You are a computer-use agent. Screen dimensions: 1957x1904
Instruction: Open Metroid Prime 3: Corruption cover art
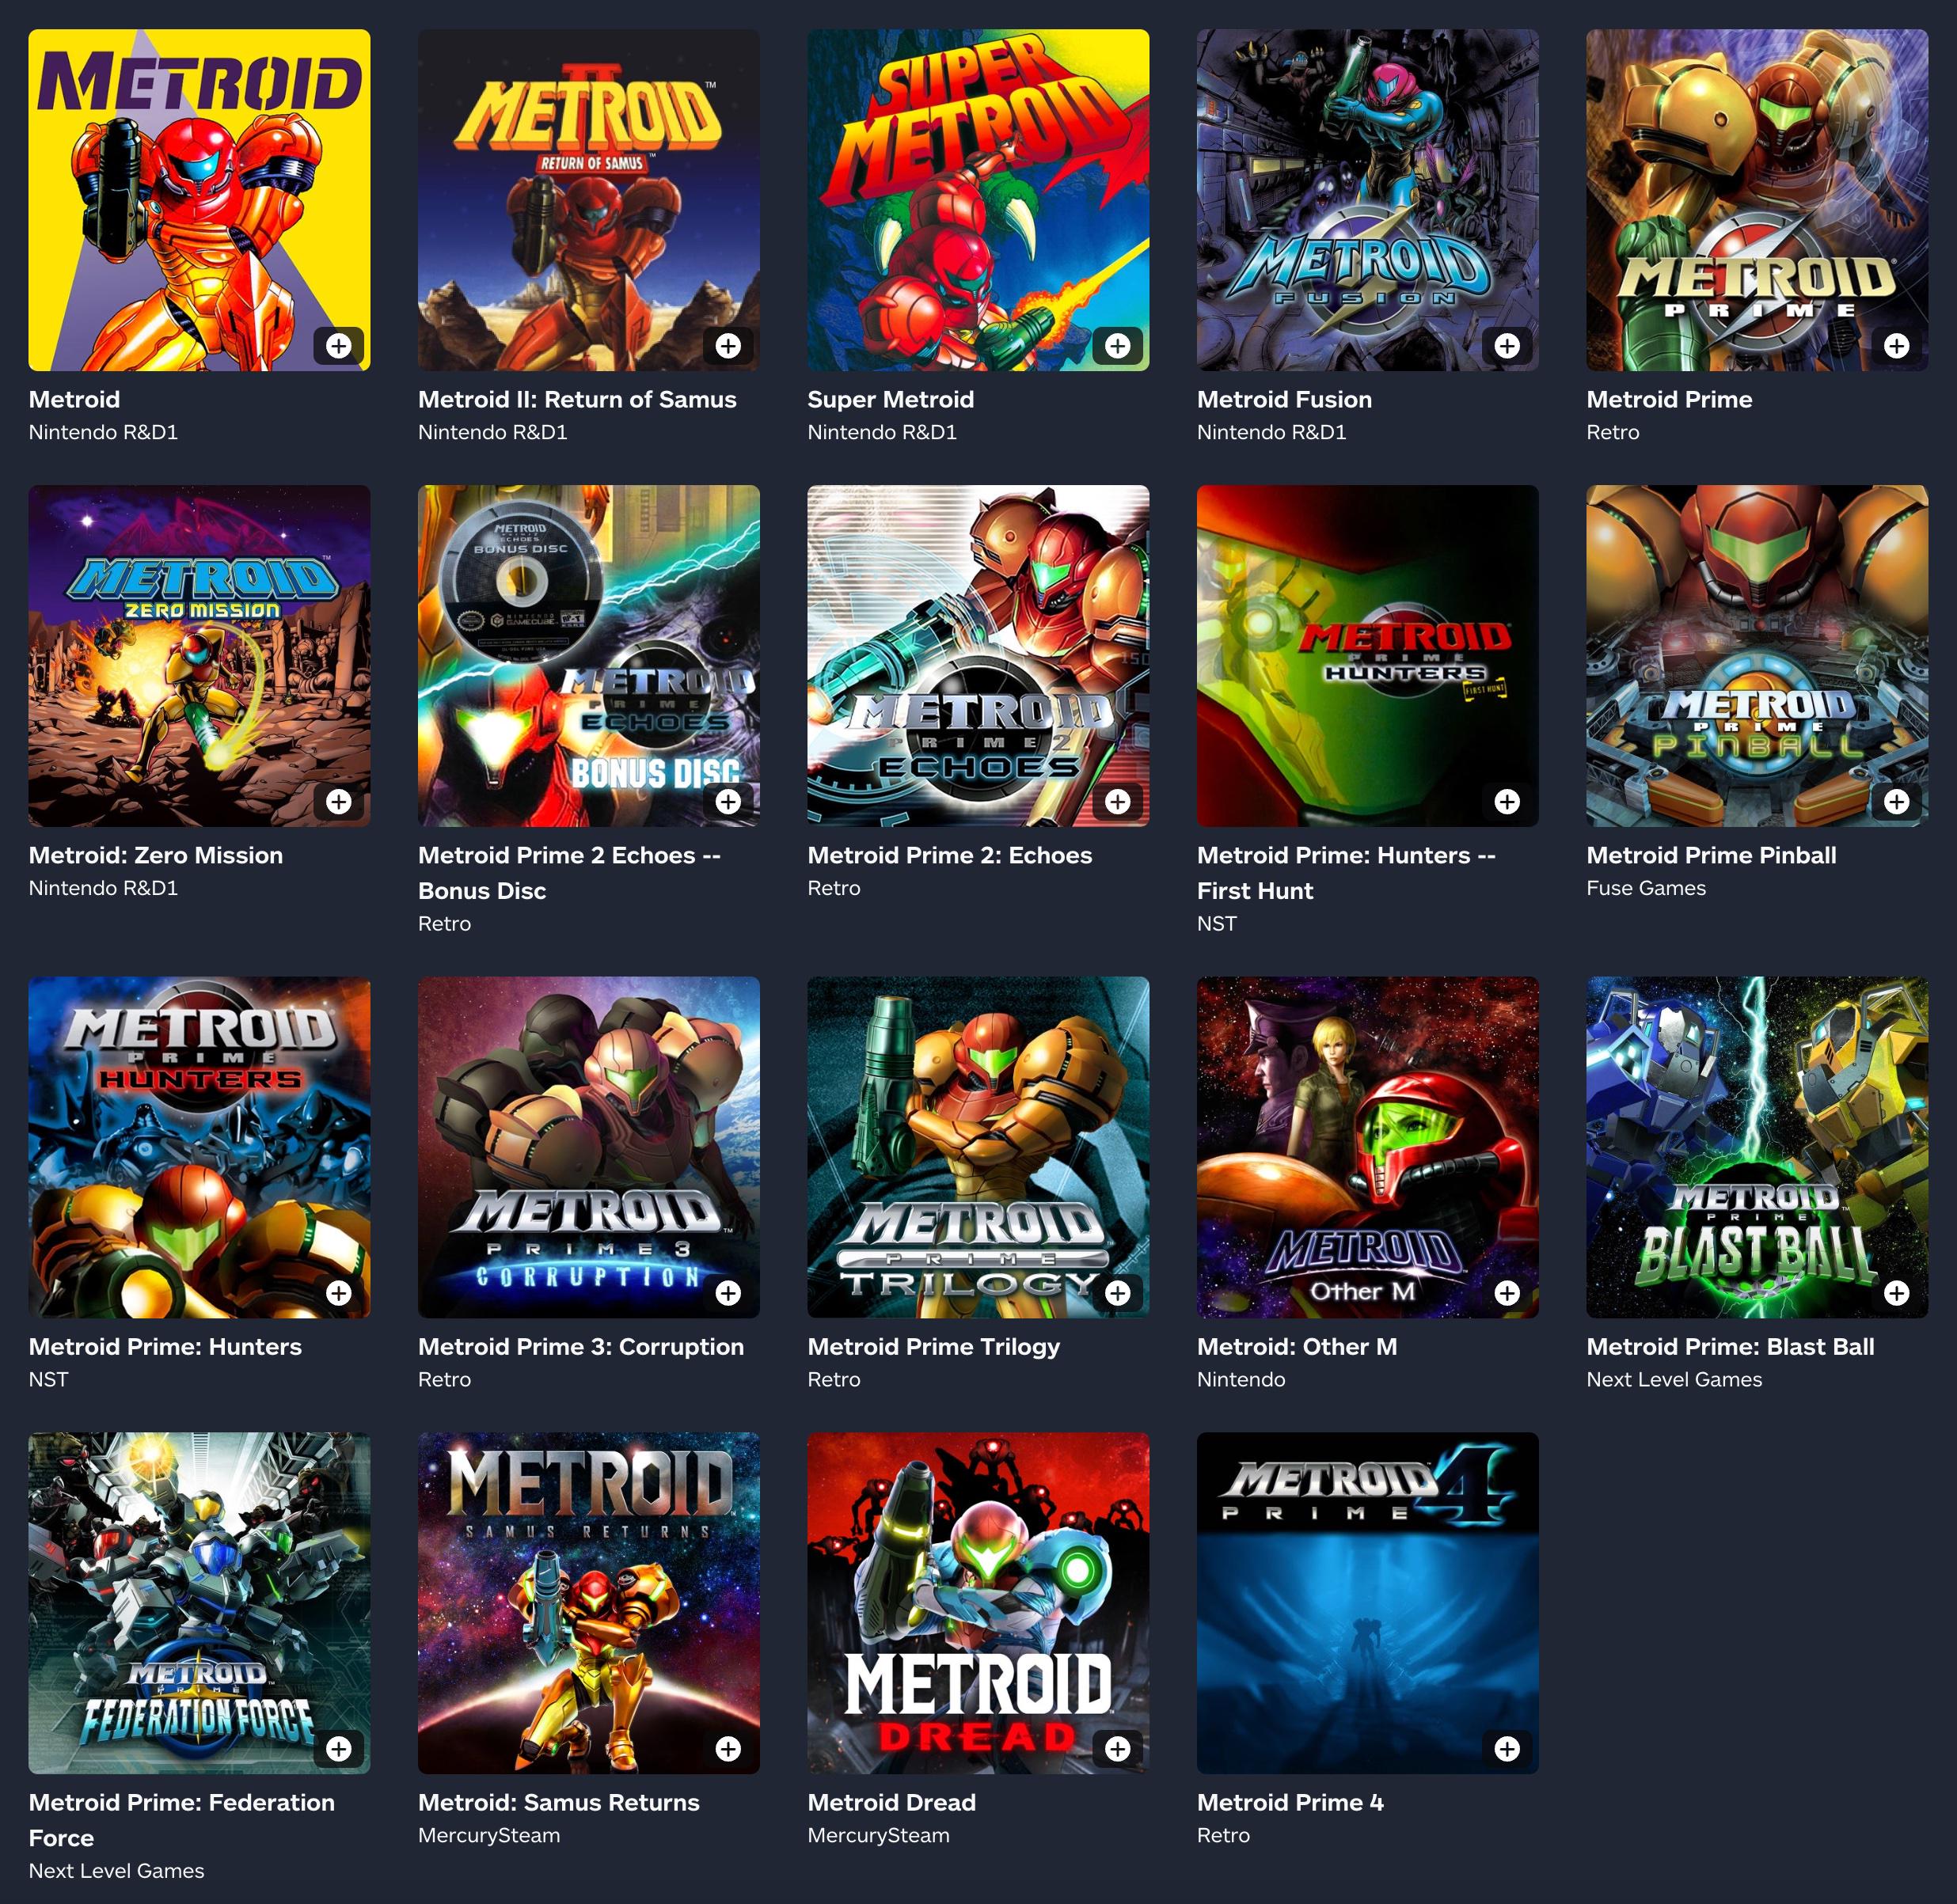(588, 1147)
